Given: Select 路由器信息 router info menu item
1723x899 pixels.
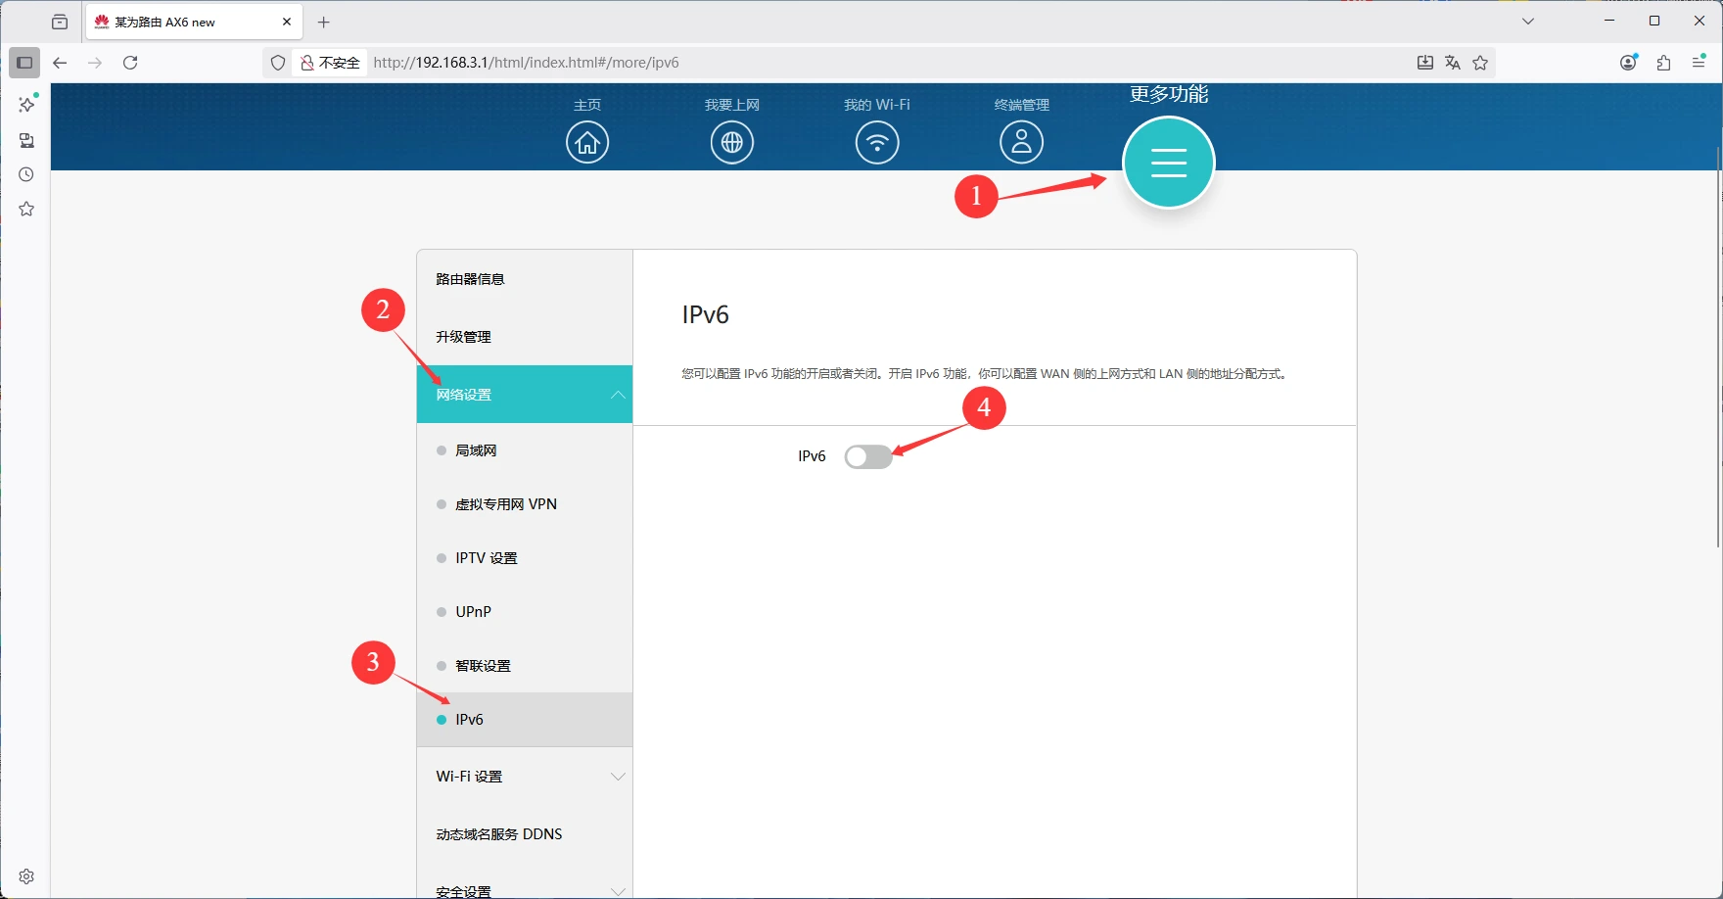Looking at the screenshot, I should pos(470,279).
